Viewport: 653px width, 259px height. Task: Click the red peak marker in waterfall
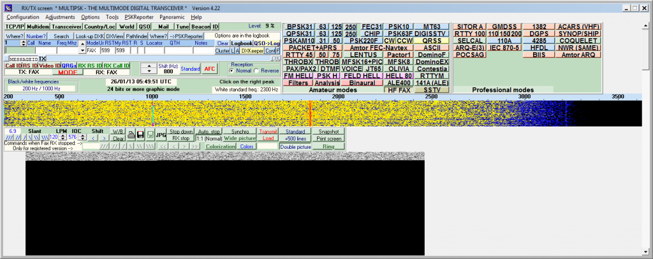pyautogui.click(x=311, y=113)
